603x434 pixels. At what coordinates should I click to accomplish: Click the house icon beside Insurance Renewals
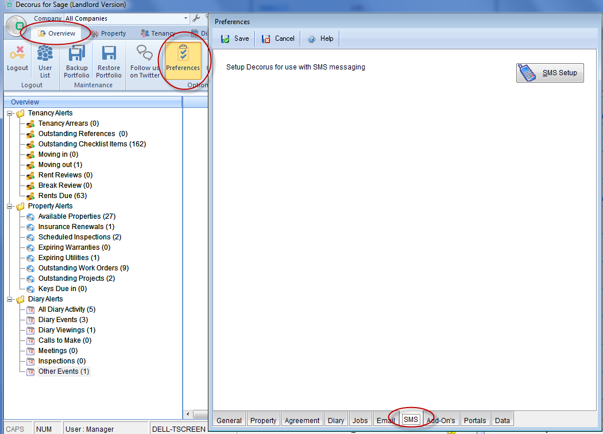pyautogui.click(x=30, y=227)
